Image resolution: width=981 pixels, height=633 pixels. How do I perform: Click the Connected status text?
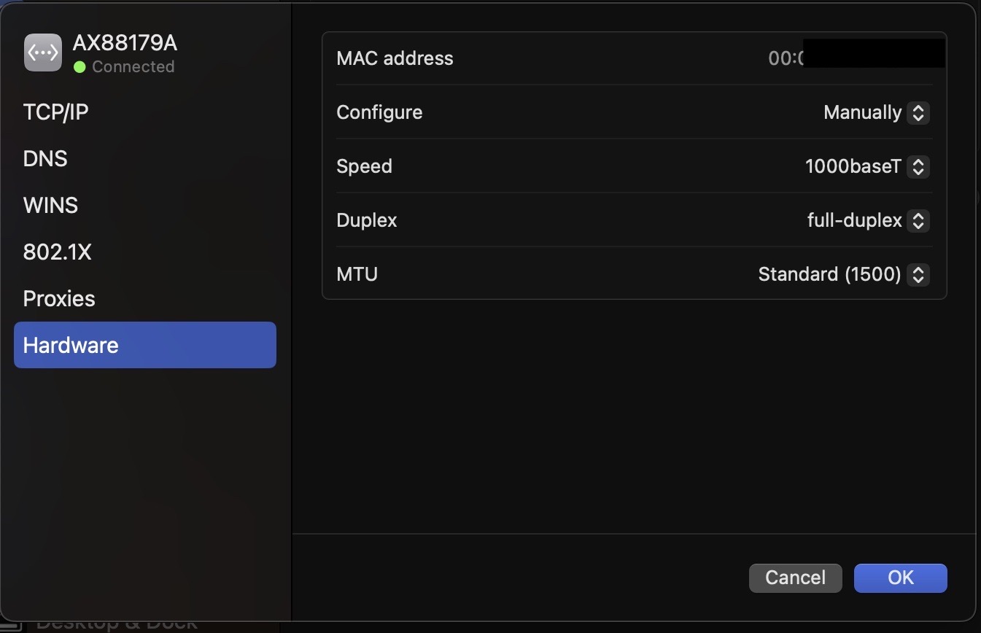133,67
